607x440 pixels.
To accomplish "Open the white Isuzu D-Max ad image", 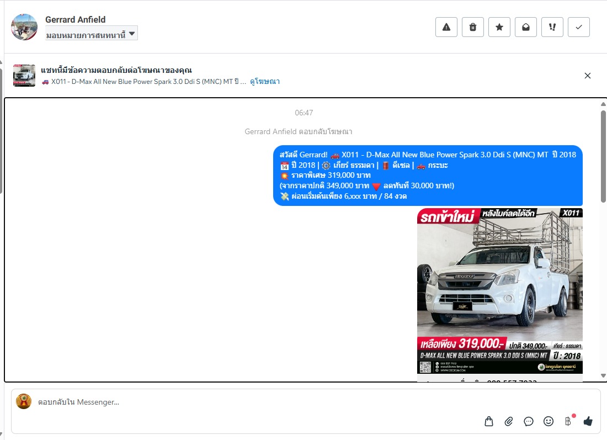I will (500, 291).
